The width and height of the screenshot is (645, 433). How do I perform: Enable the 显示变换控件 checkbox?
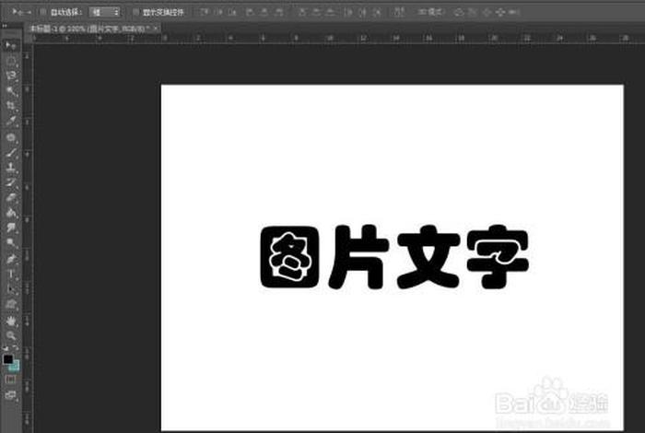point(135,12)
